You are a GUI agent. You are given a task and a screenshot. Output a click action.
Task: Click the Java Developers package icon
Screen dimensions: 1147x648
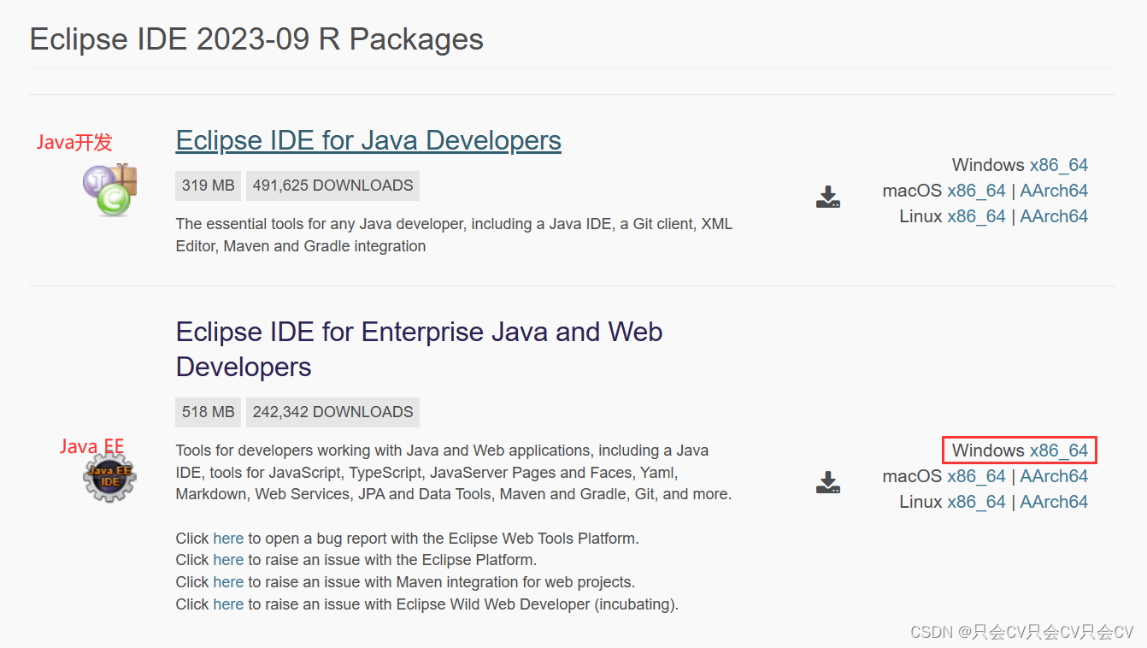[109, 190]
